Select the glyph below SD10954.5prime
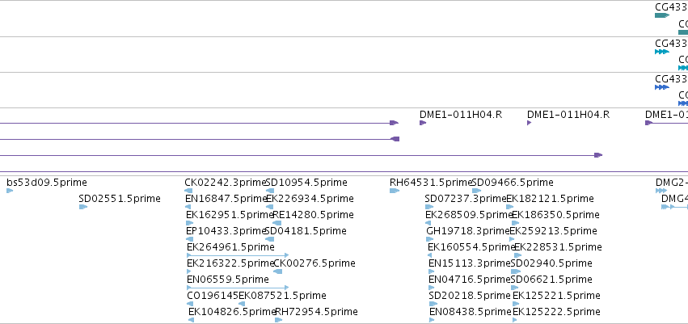The image size is (688, 324). 270,191
